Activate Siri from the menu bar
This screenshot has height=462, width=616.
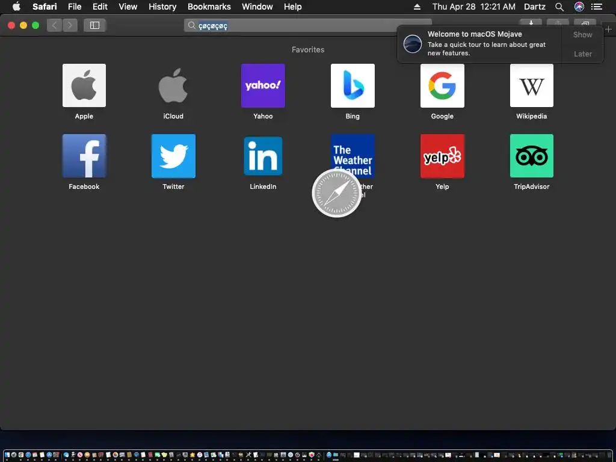click(x=579, y=7)
